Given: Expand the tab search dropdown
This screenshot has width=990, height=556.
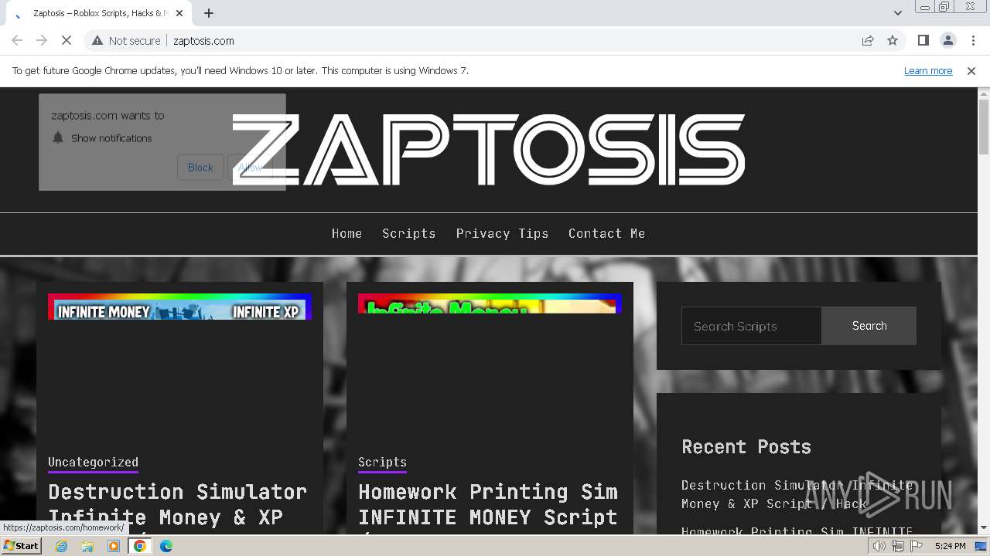Looking at the screenshot, I should coord(898,13).
